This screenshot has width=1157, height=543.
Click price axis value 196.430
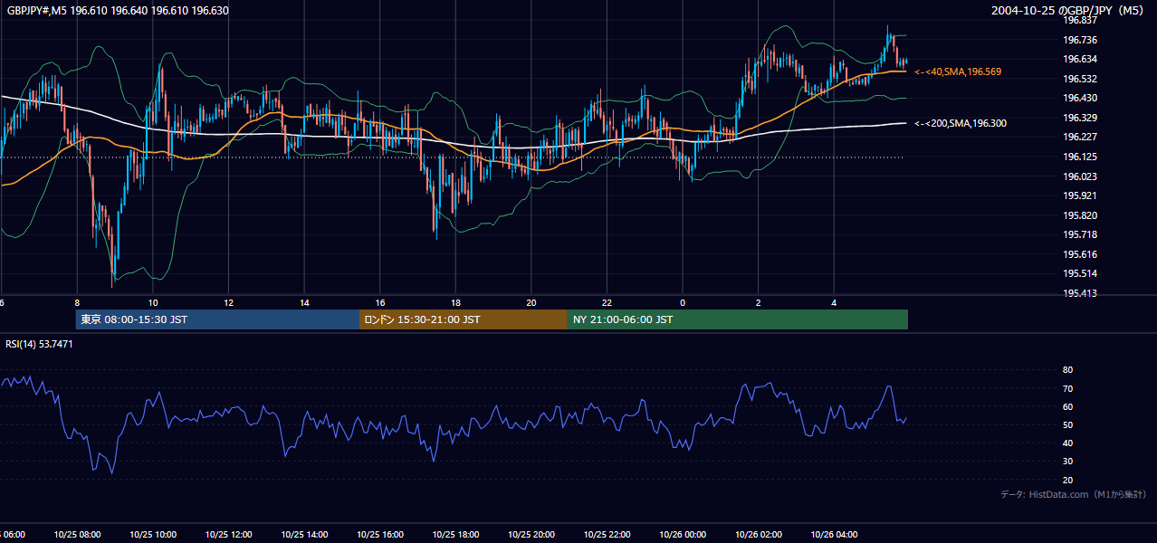click(x=1080, y=98)
